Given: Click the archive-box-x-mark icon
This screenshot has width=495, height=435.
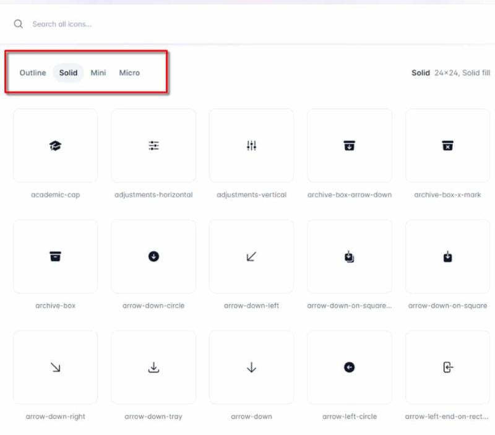Looking at the screenshot, I should pyautogui.click(x=447, y=146).
